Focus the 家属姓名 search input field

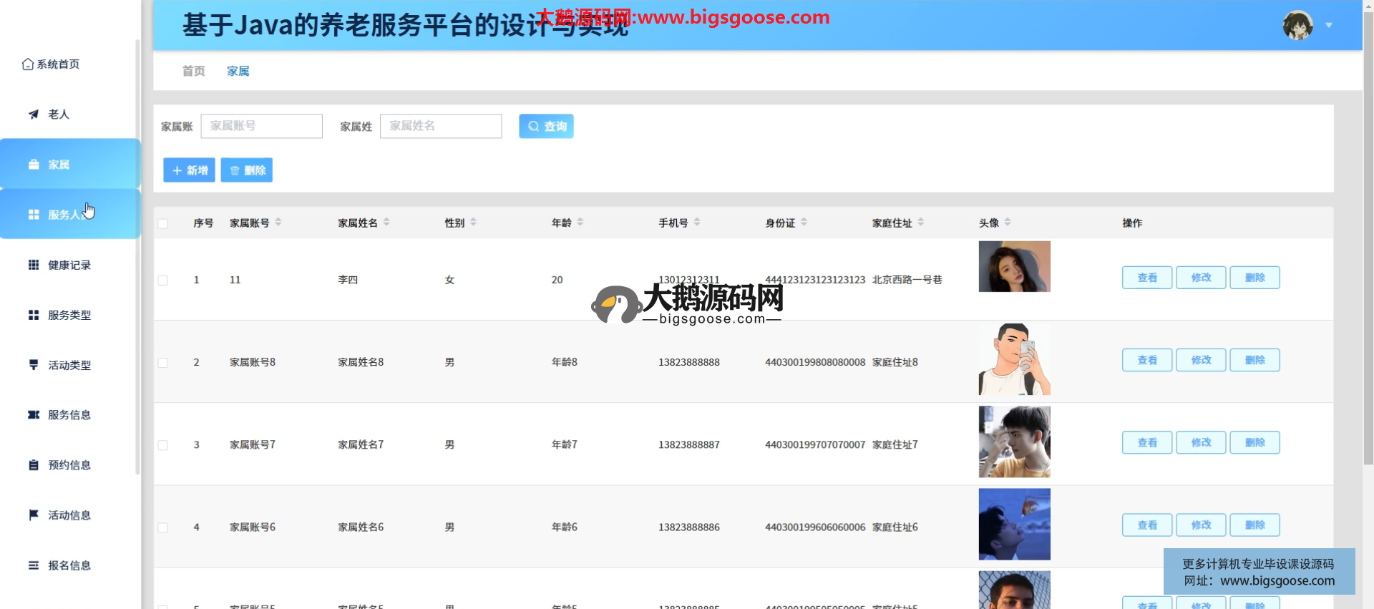coord(440,126)
